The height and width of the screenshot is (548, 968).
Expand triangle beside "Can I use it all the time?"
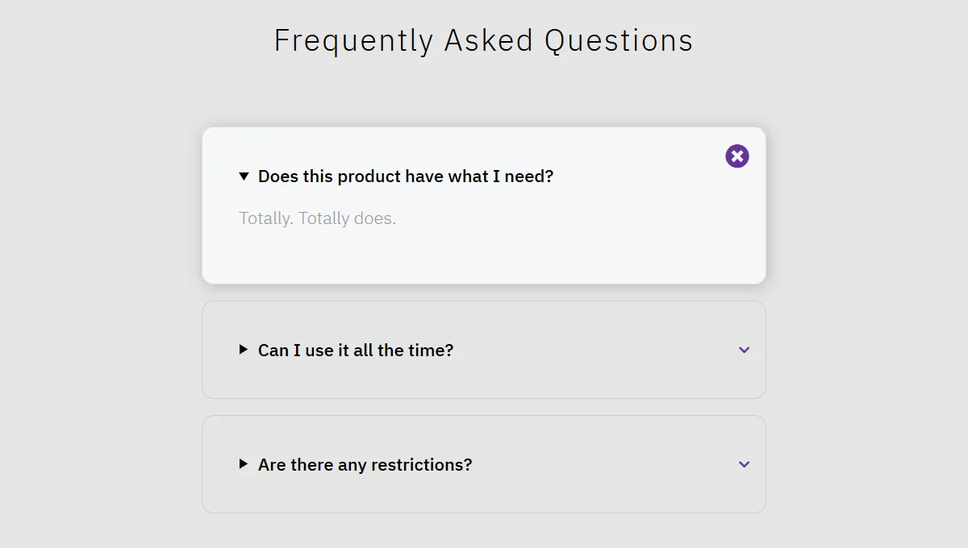pos(244,350)
